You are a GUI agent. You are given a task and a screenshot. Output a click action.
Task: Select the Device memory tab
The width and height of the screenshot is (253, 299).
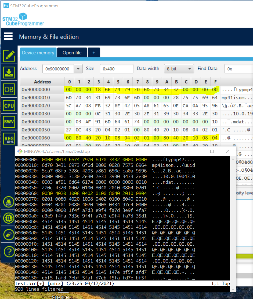(38, 53)
